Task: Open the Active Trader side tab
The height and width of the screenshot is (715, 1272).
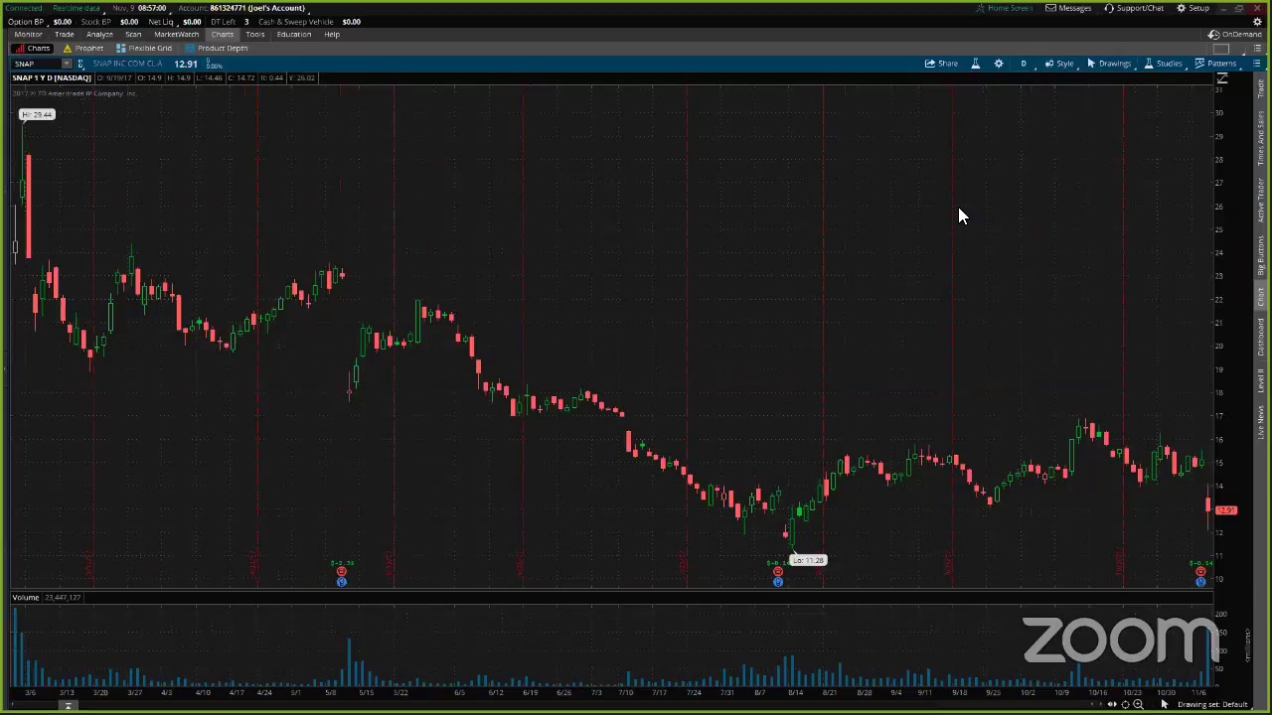Action: 1261,203
